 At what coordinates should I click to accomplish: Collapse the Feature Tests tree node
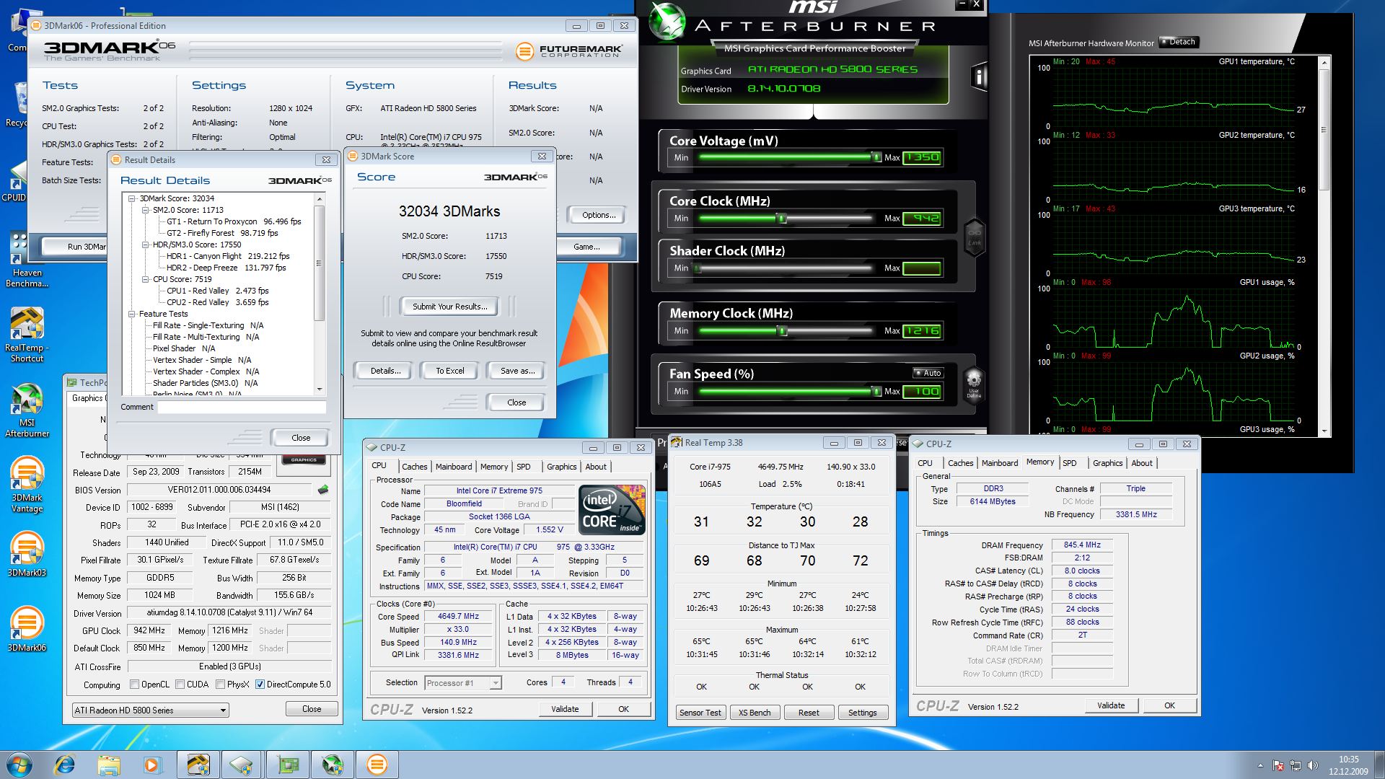tap(132, 314)
